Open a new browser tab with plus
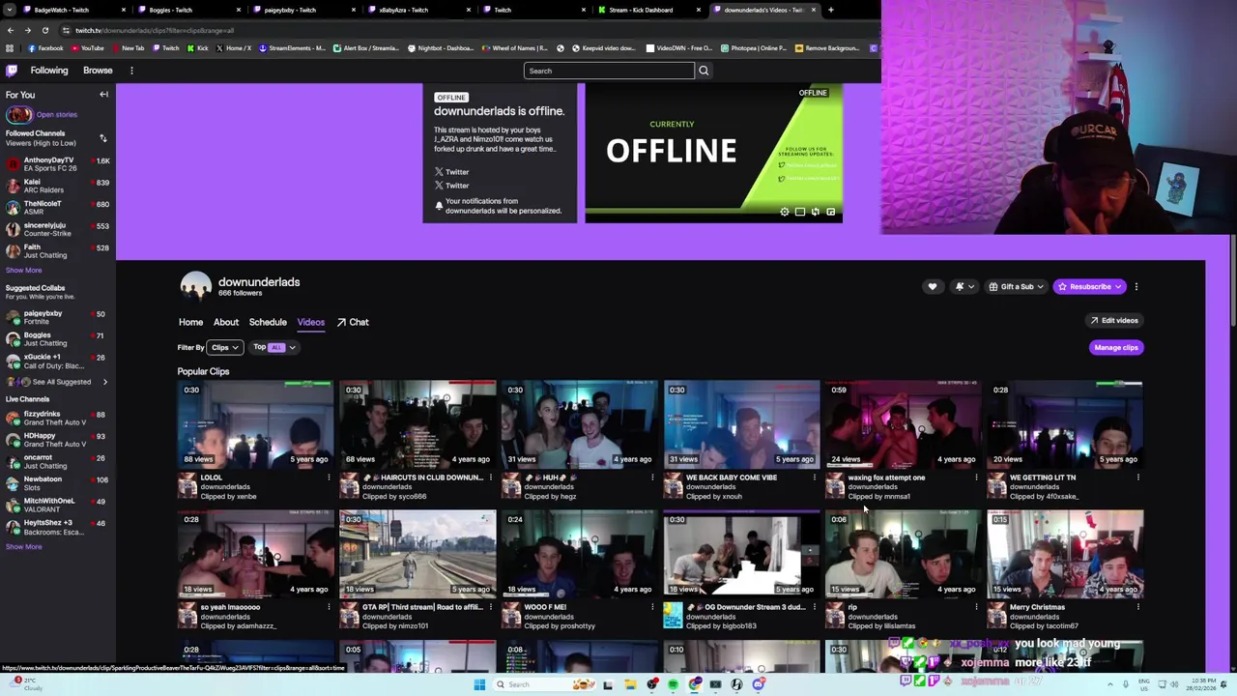Screen dimensions: 1237x696 pos(831,10)
